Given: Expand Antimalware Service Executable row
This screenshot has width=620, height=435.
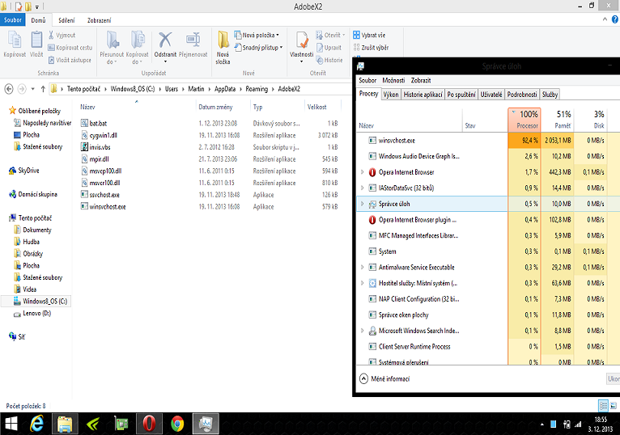Looking at the screenshot, I should (x=362, y=268).
